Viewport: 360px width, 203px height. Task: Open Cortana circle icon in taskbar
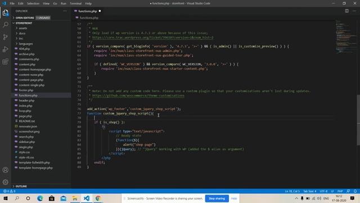[x=28, y=198]
